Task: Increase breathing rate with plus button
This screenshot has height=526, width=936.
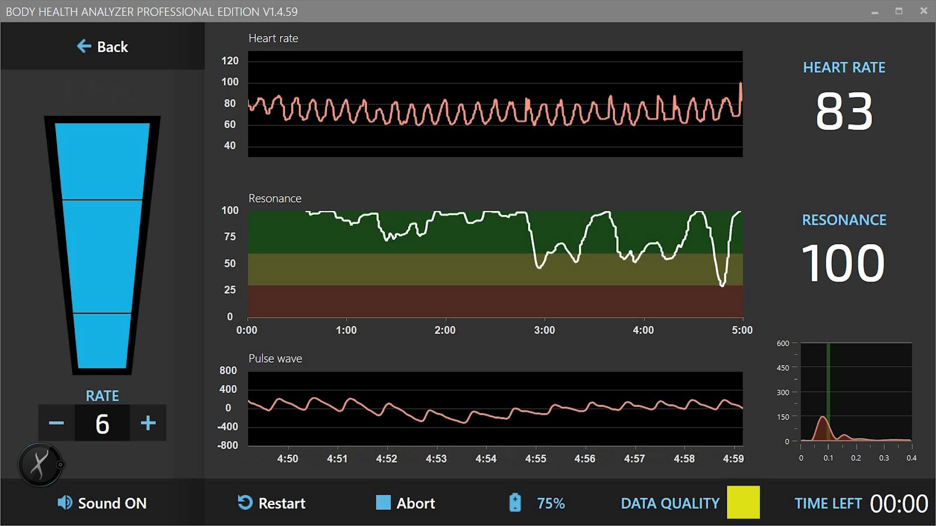Action: pos(148,423)
